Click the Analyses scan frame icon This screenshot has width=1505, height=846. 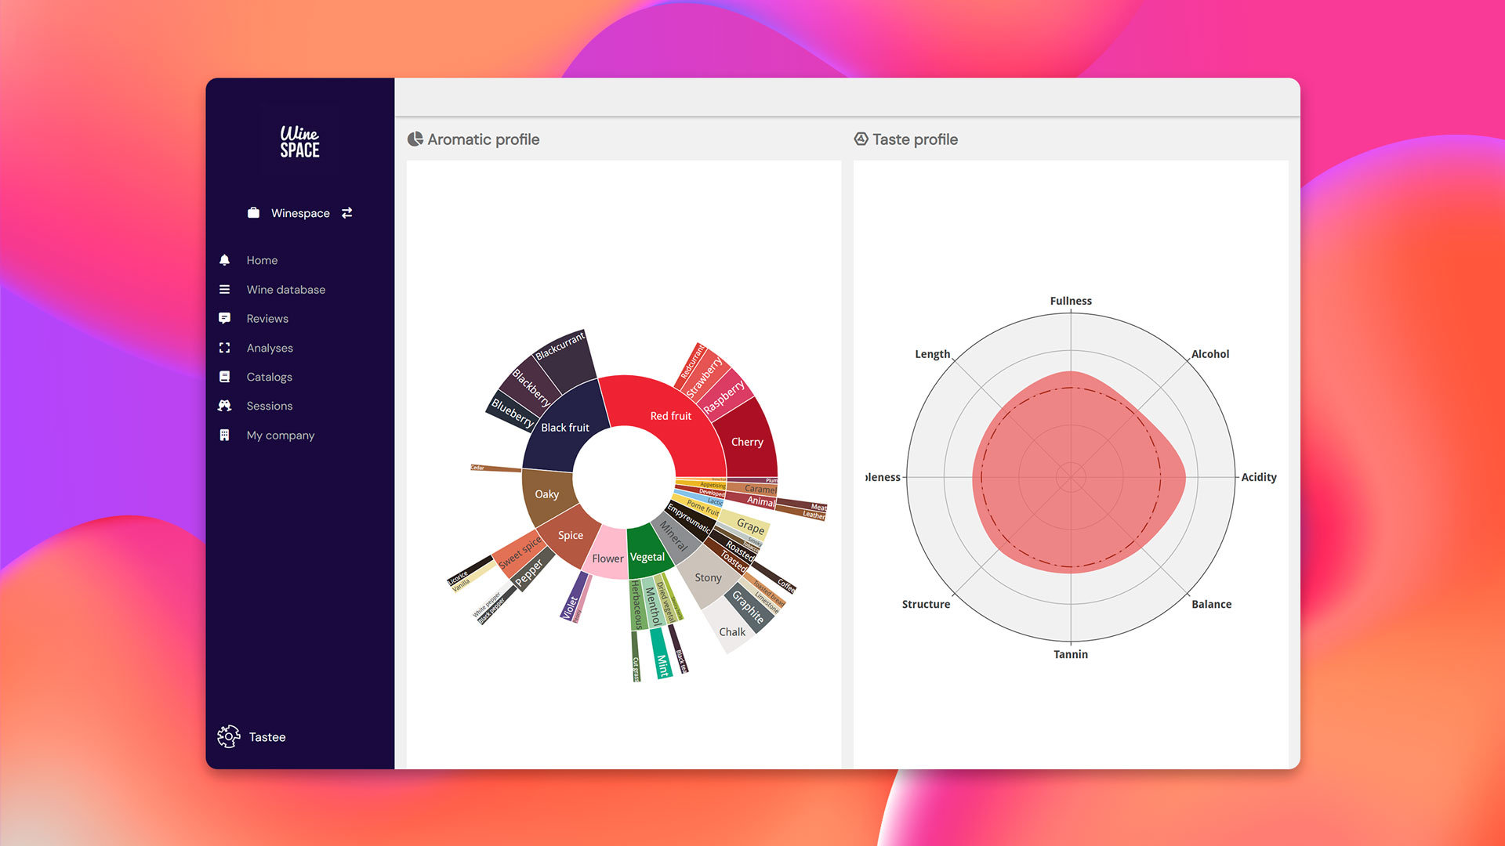tap(225, 348)
